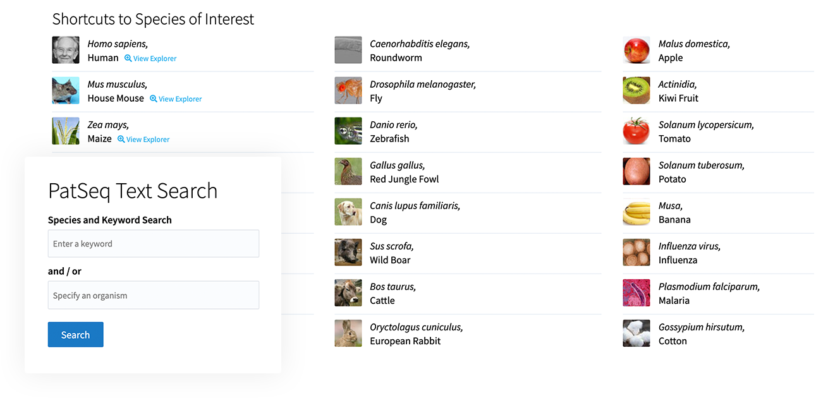Click the Cotton plant icon
Image resolution: width=816 pixels, height=398 pixels.
[x=636, y=334]
